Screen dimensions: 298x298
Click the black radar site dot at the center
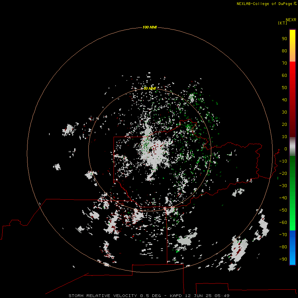click(x=150, y=150)
